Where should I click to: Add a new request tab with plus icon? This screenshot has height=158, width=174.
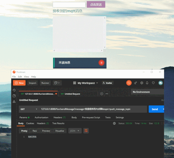point(102,94)
